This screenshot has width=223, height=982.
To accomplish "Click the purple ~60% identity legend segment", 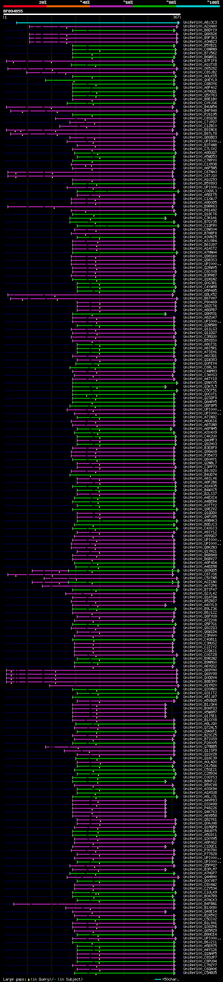I will [x=112, y=6].
